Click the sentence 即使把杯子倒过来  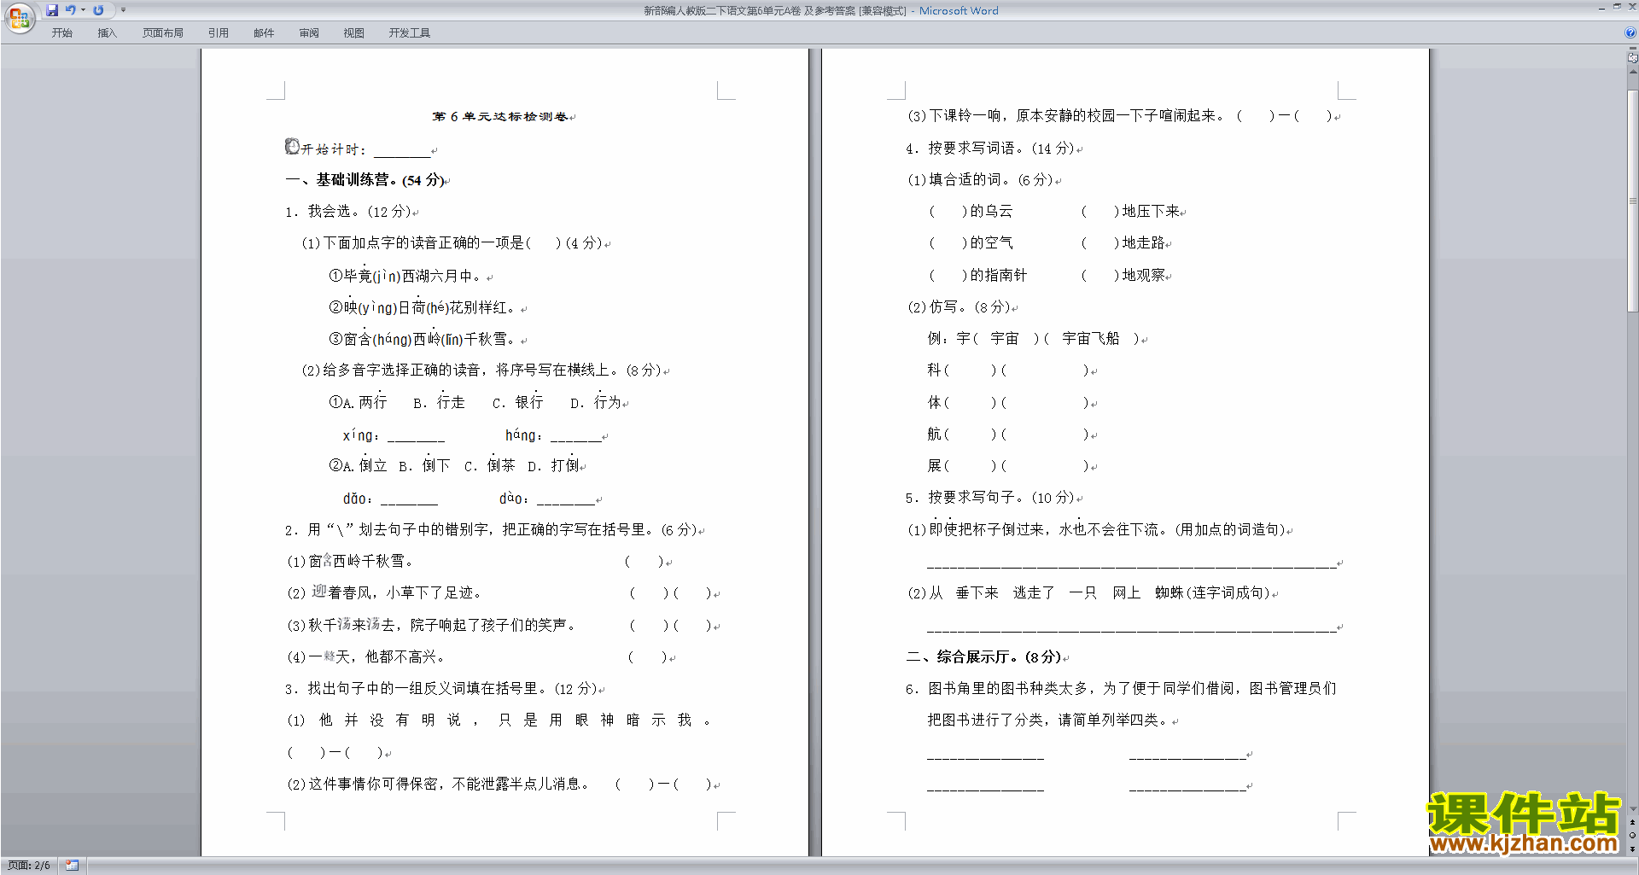pos(1097,529)
